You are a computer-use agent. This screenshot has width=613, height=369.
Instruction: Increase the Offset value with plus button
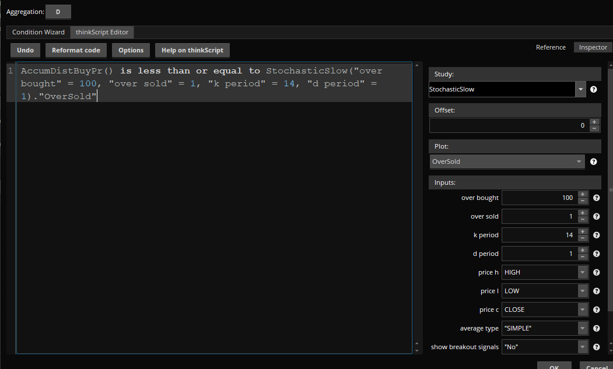coord(594,122)
